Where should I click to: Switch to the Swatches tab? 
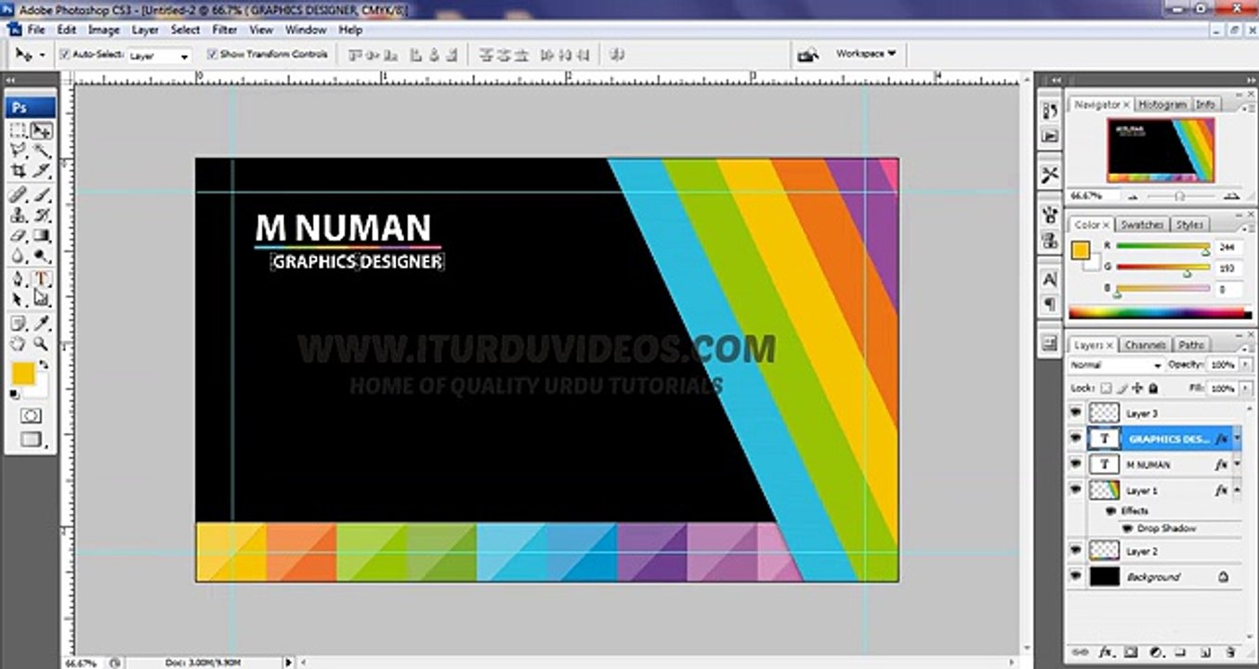1142,225
